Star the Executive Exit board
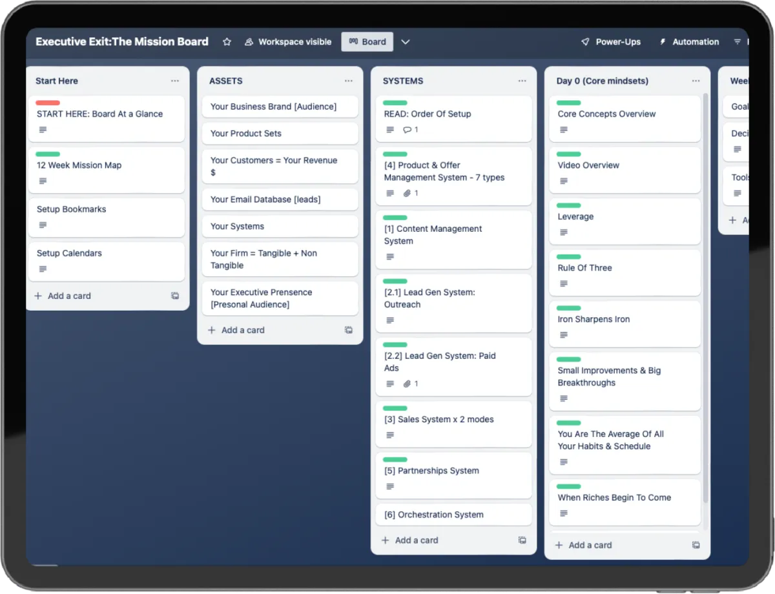 (x=227, y=42)
